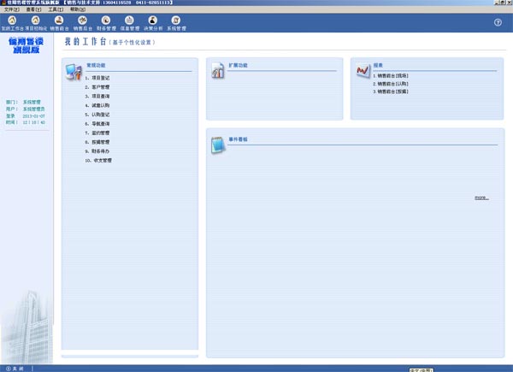Open the third 销售前台 report link
Viewport: 513px width, 372px height.
tap(391, 92)
